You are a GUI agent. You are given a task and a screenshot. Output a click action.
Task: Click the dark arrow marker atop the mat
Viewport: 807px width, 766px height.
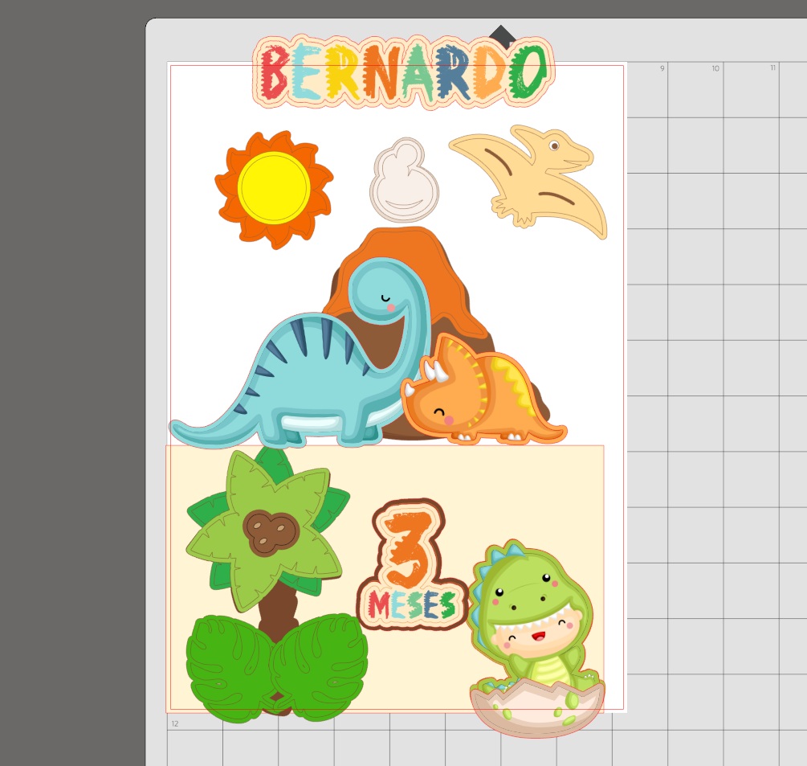coord(502,35)
